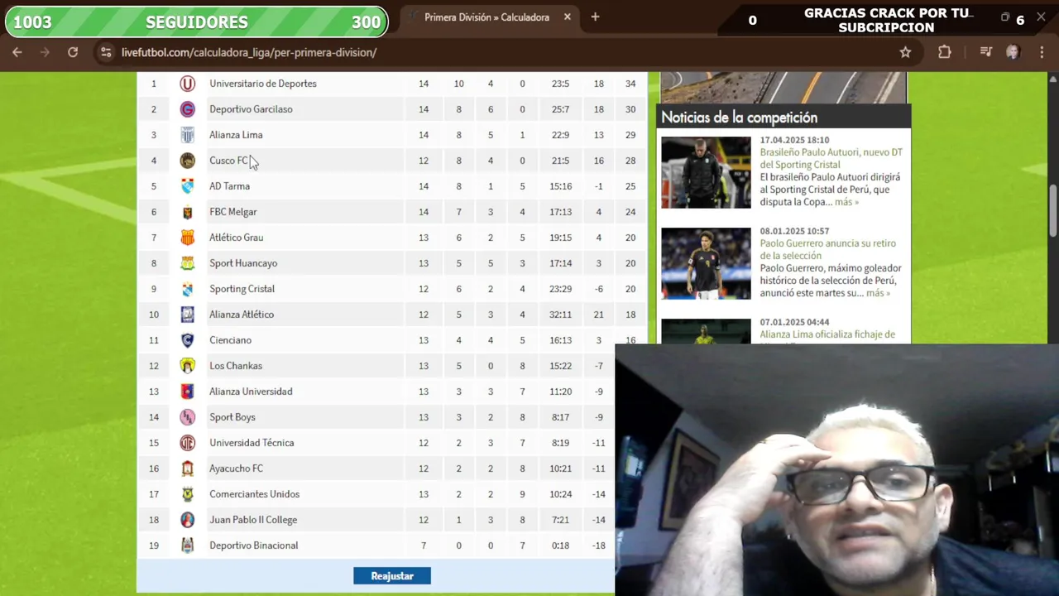
Task: Open Ayacucho FC team link
Action: coord(236,469)
